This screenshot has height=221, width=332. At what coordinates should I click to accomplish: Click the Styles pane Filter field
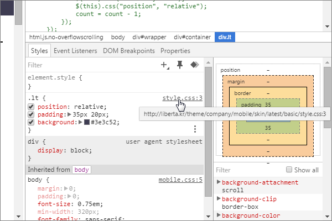point(91,65)
